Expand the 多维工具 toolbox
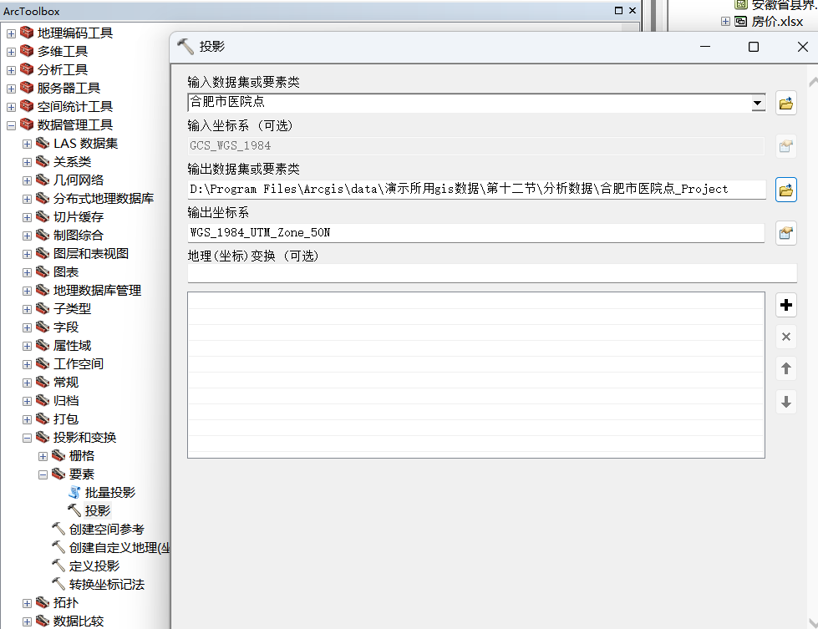This screenshot has width=818, height=629. click(11, 52)
